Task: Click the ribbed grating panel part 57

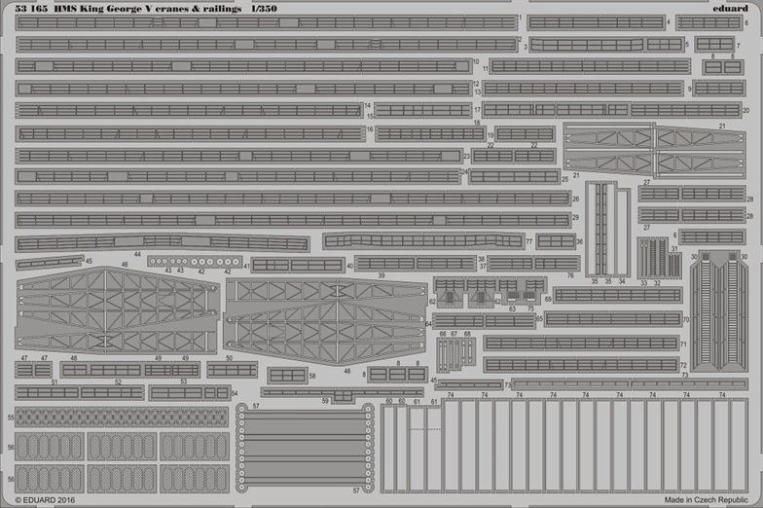Action: click(303, 448)
